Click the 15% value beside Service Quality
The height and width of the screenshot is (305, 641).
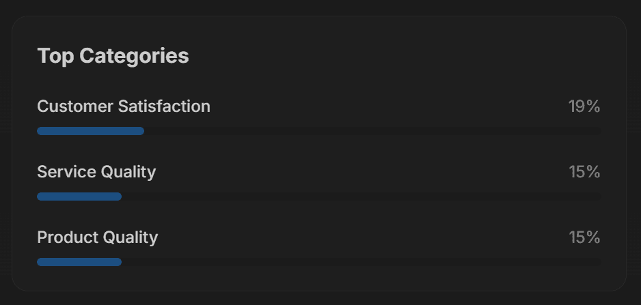point(584,172)
